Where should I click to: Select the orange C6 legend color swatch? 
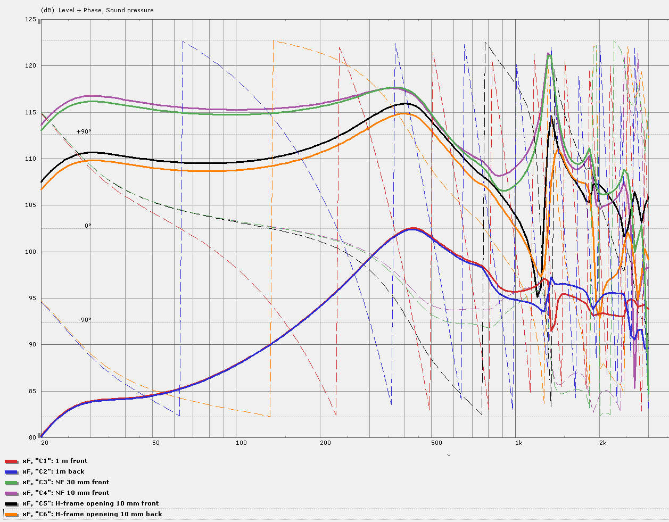pos(12,515)
